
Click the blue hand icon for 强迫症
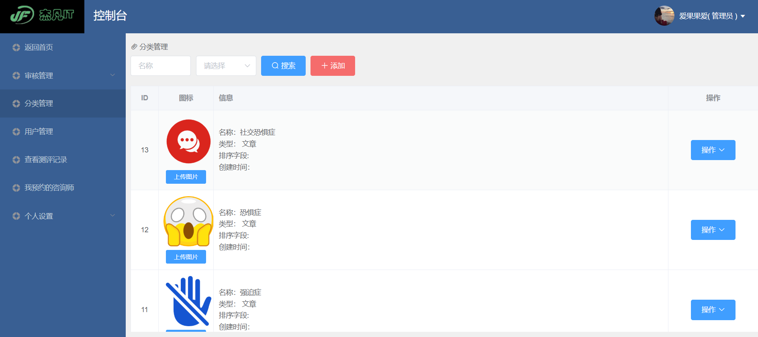coord(188,301)
